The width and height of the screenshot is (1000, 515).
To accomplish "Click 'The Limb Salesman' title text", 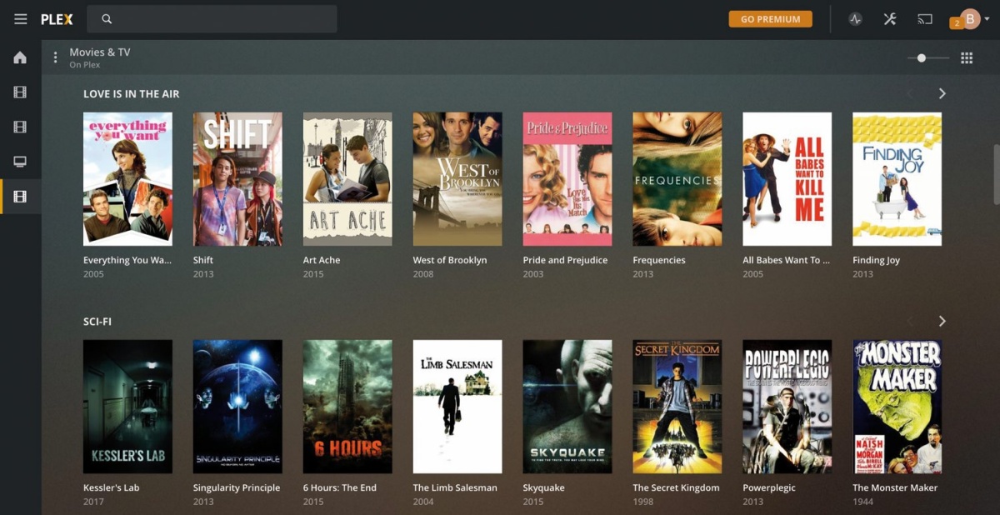I will tap(455, 487).
